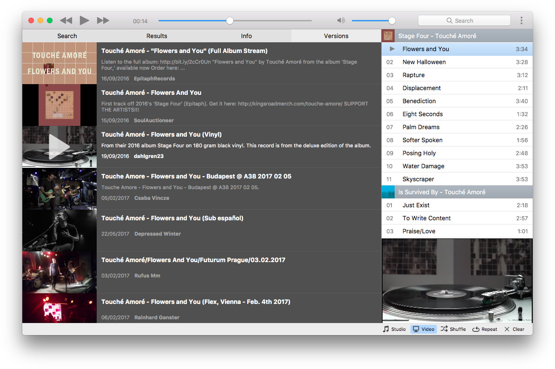The image size is (555, 369).
Task: Switch to the Search tab
Action: pyautogui.click(x=67, y=36)
